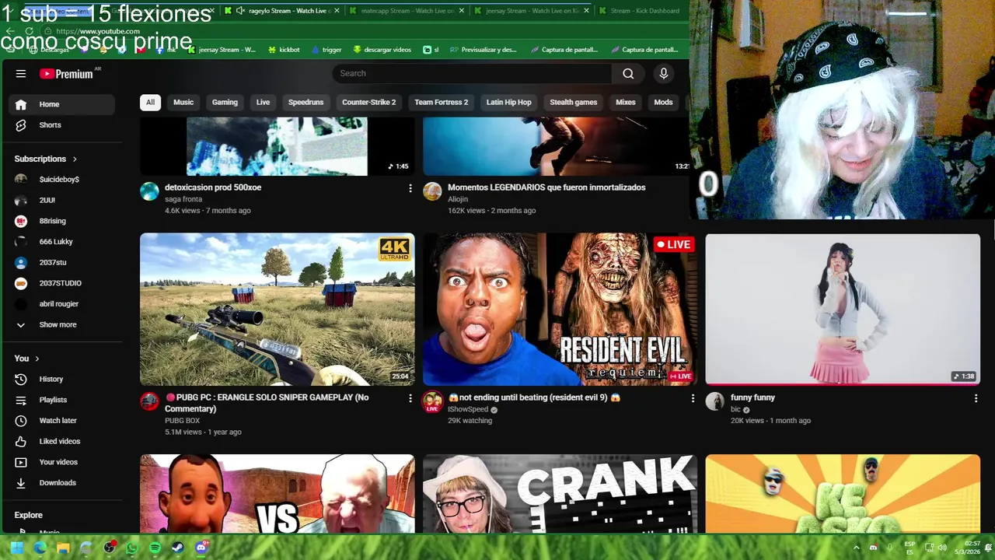995x560 pixels.
Task: Open more options for IShowSpeed stream
Action: coord(693,398)
